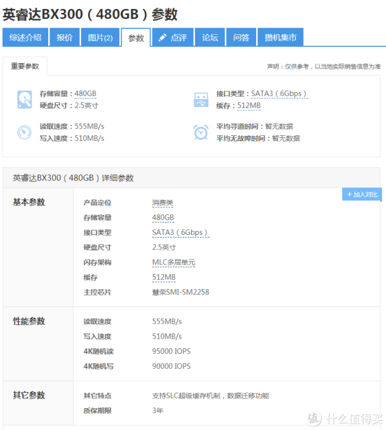
Task: Open the 攒机集市 tab
Action: (x=280, y=37)
